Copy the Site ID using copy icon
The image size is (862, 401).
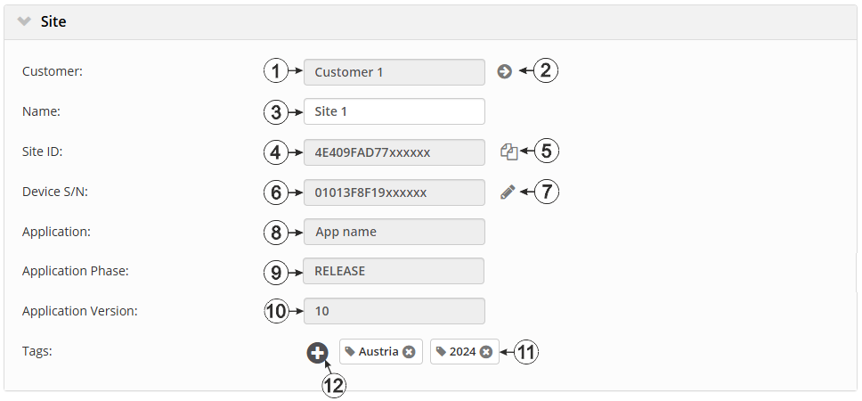[508, 151]
